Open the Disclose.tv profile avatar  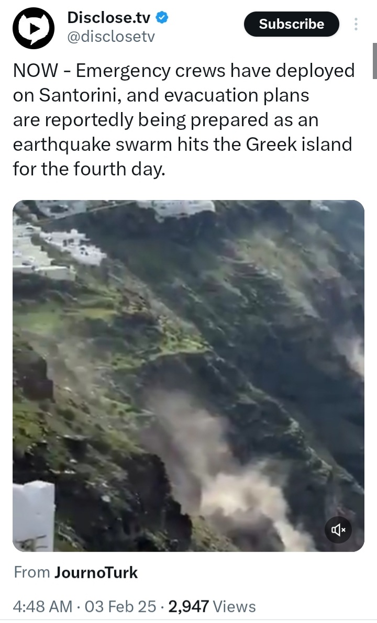click(34, 28)
